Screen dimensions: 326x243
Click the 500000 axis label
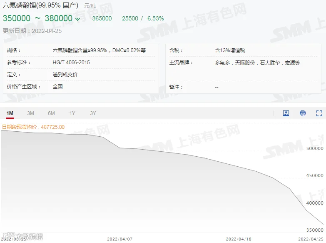coord(315,148)
